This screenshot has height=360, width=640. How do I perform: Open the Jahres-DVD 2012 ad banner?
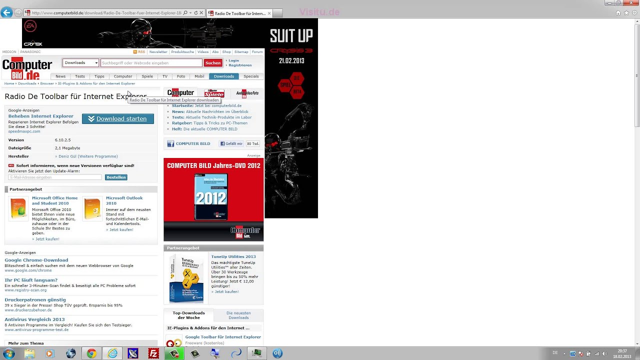coord(213,199)
